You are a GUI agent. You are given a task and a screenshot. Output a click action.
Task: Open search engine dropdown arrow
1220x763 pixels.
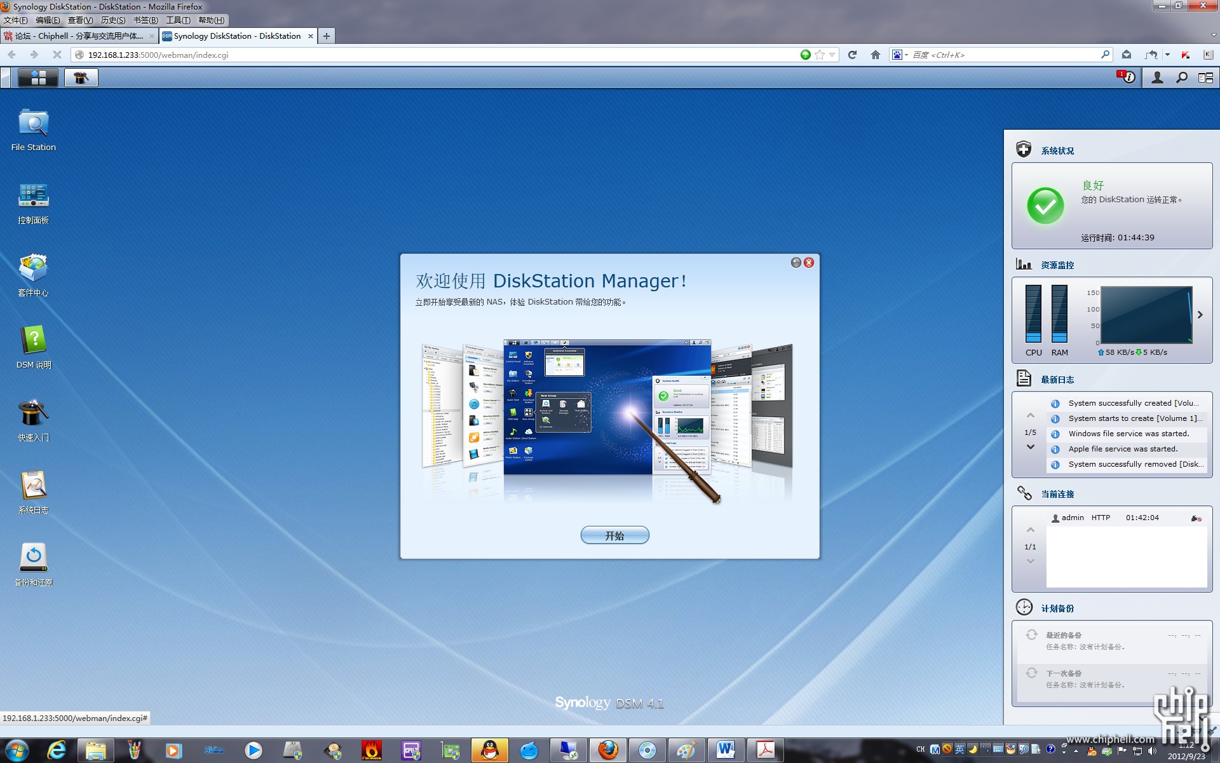907,55
